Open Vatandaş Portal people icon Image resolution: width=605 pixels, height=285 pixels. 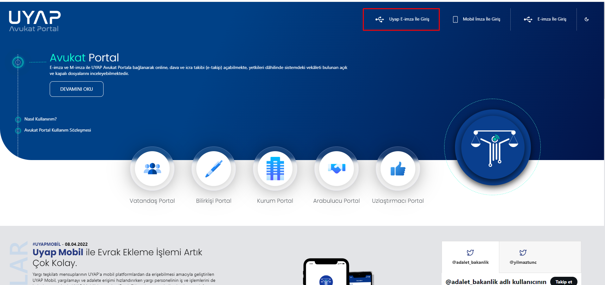point(152,169)
